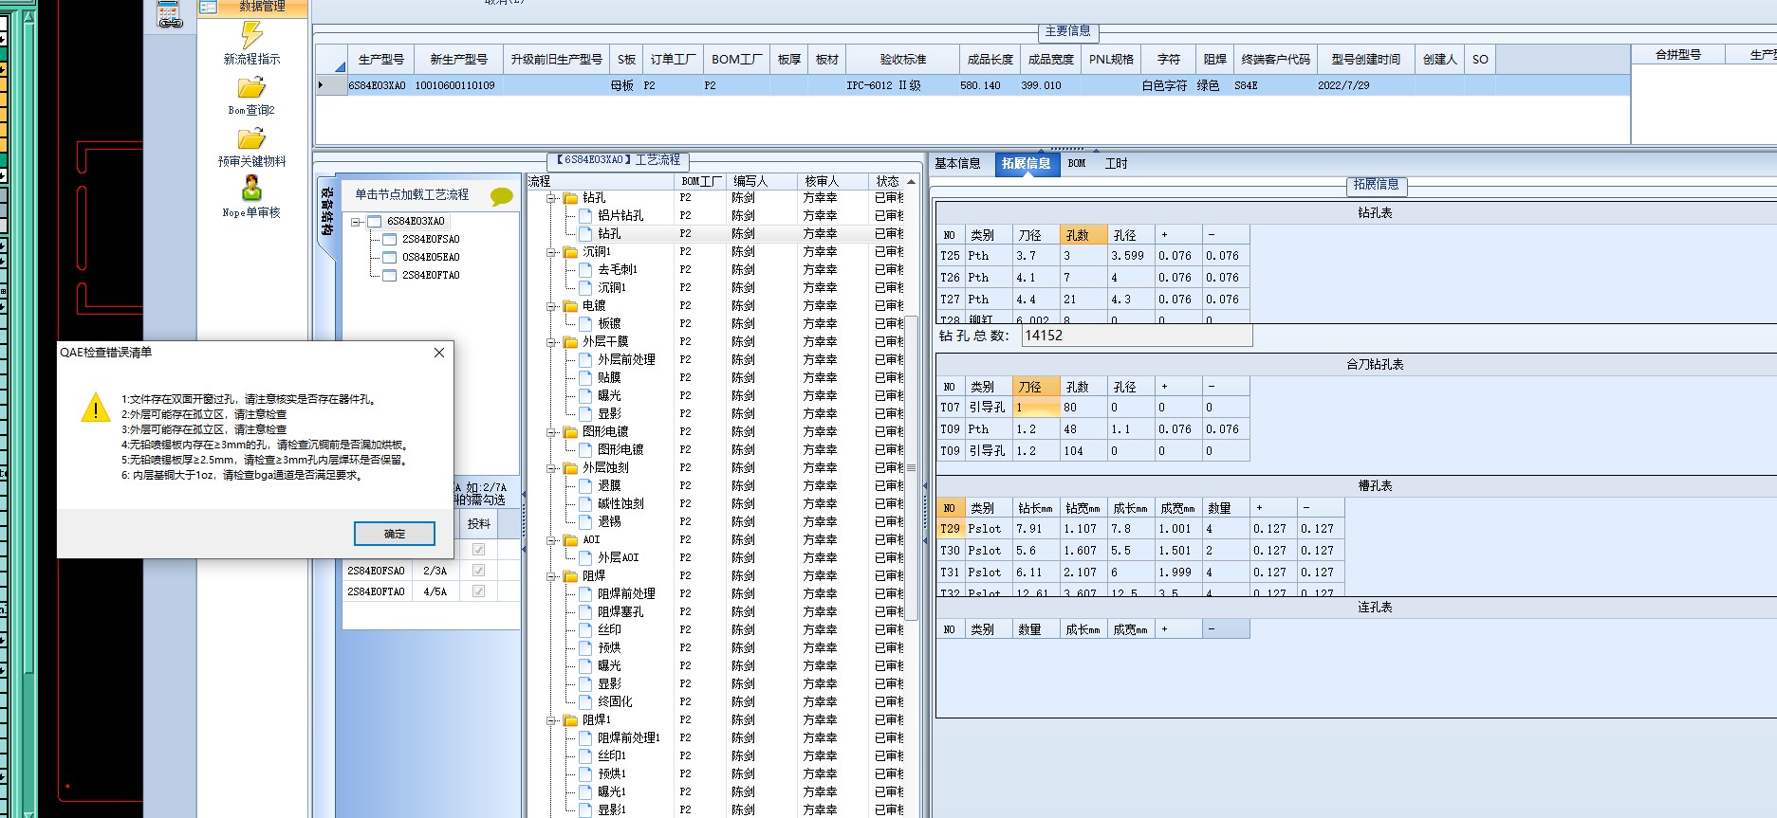Click the 阻焊 folder icon
The height and width of the screenshot is (818, 1777).
tap(570, 576)
